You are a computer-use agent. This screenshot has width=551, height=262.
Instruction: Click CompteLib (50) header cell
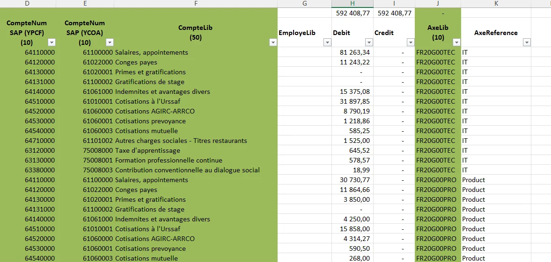point(196,32)
